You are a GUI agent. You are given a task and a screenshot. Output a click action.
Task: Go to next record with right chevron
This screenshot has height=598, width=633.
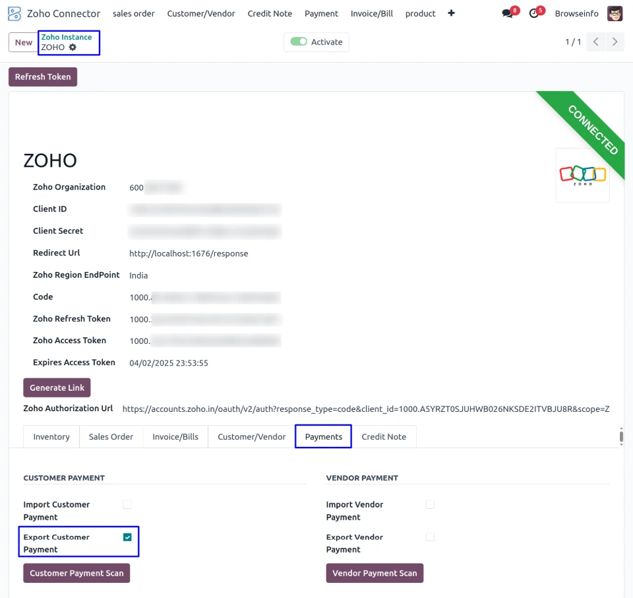pos(615,42)
